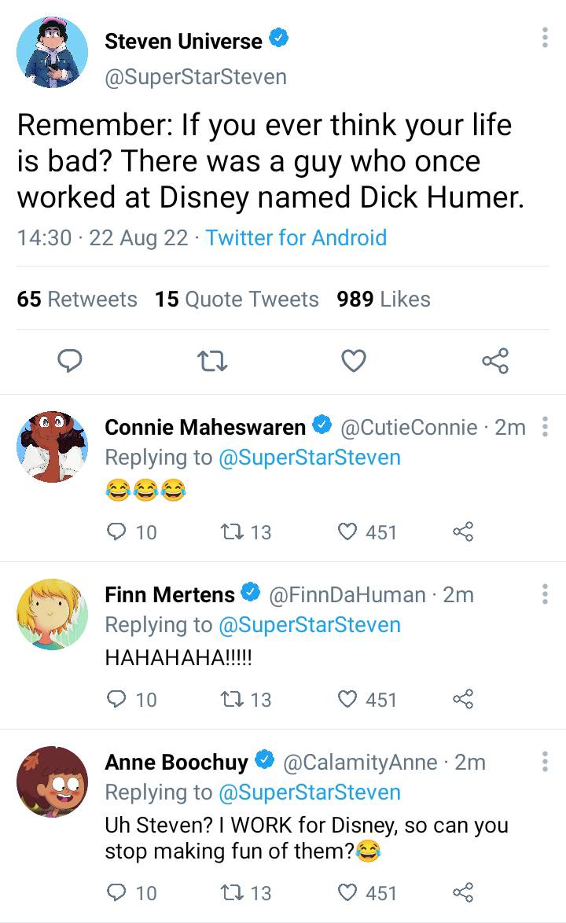The image size is (566, 923).
Task: Share Steven Universe's tweet
Action: pyautogui.click(x=496, y=362)
